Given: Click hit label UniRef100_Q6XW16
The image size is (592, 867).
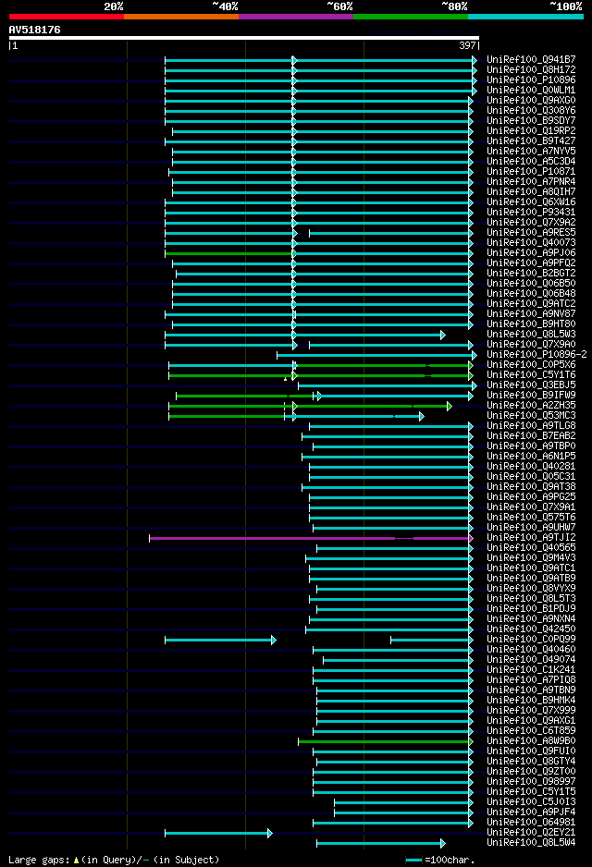Looking at the screenshot, I should point(531,201).
